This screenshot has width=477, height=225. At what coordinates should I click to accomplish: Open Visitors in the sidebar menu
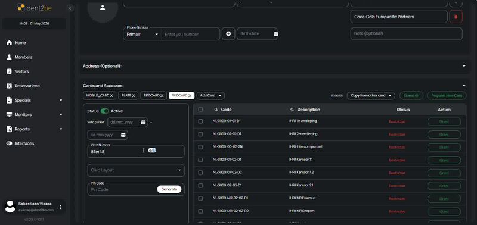21,71
